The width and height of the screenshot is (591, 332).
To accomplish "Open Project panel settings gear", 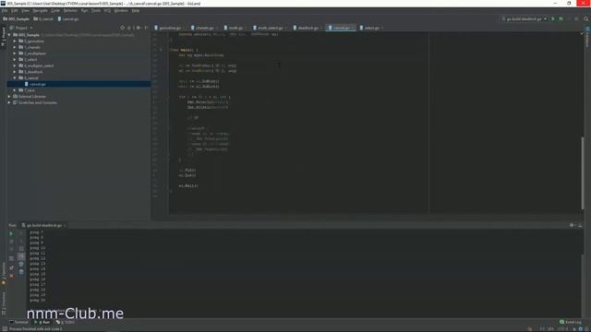I will tap(139, 28).
